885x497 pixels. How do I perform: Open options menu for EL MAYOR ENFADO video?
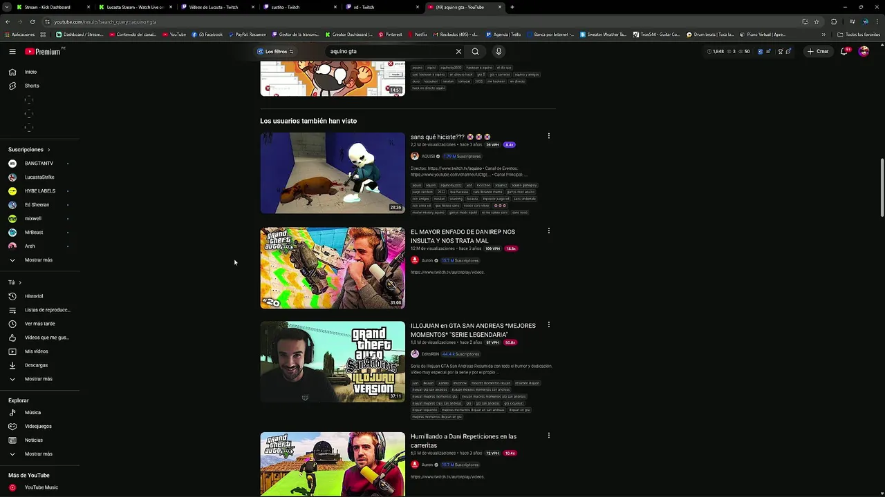549,231
